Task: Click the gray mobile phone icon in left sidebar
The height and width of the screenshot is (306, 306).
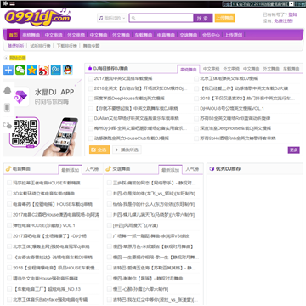Action: click(8, 108)
